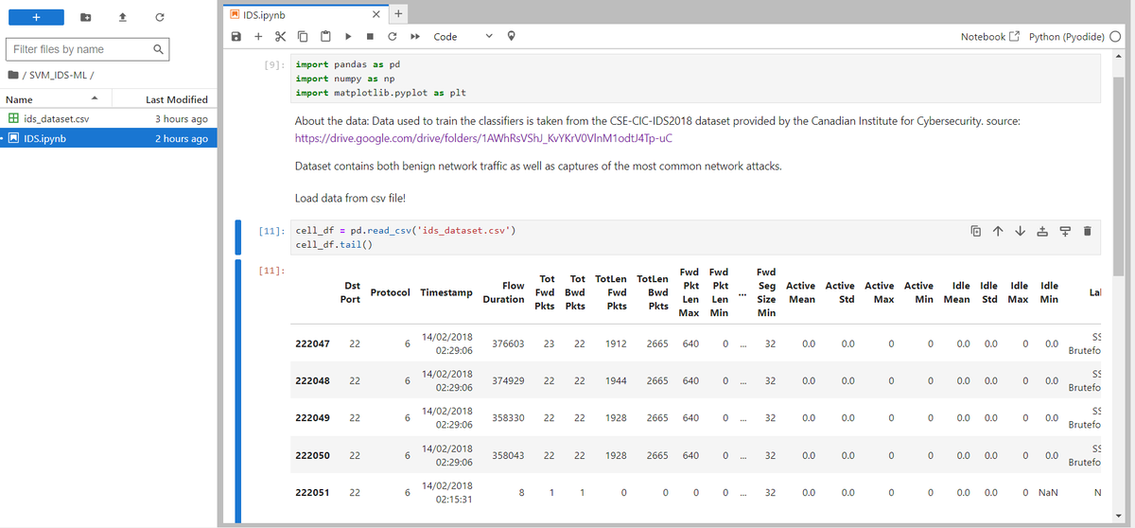Screen dimensions: 1135x528
Task: Click the Python (Pyodide) kernel name
Action: coord(1067,37)
